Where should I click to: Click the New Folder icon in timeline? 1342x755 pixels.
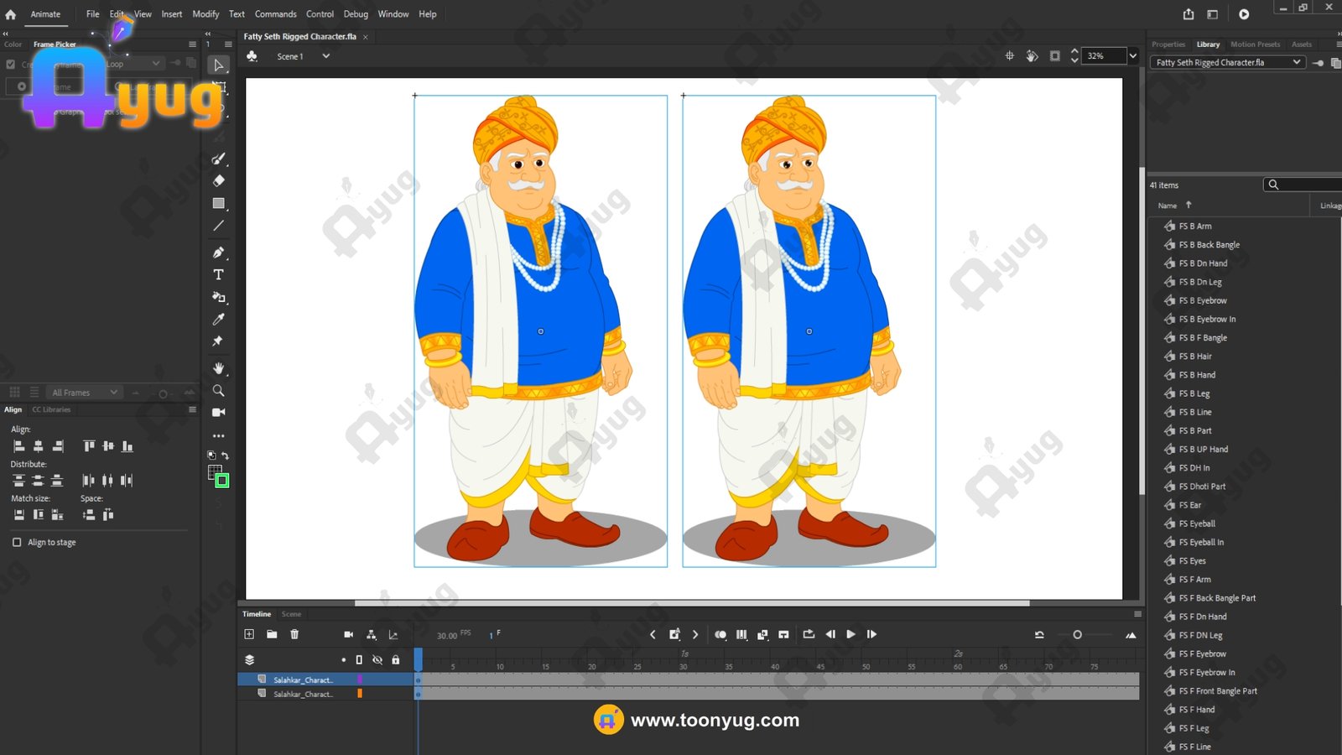pyautogui.click(x=272, y=634)
